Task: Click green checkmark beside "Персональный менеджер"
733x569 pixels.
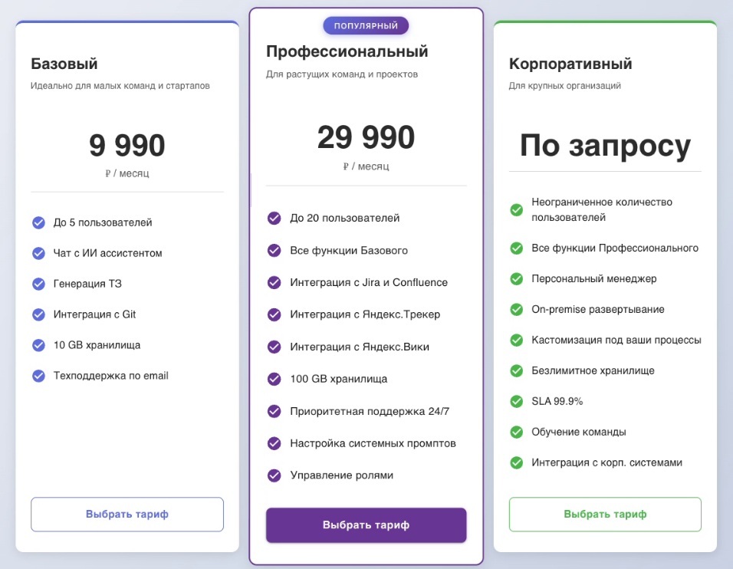Action: pos(517,278)
